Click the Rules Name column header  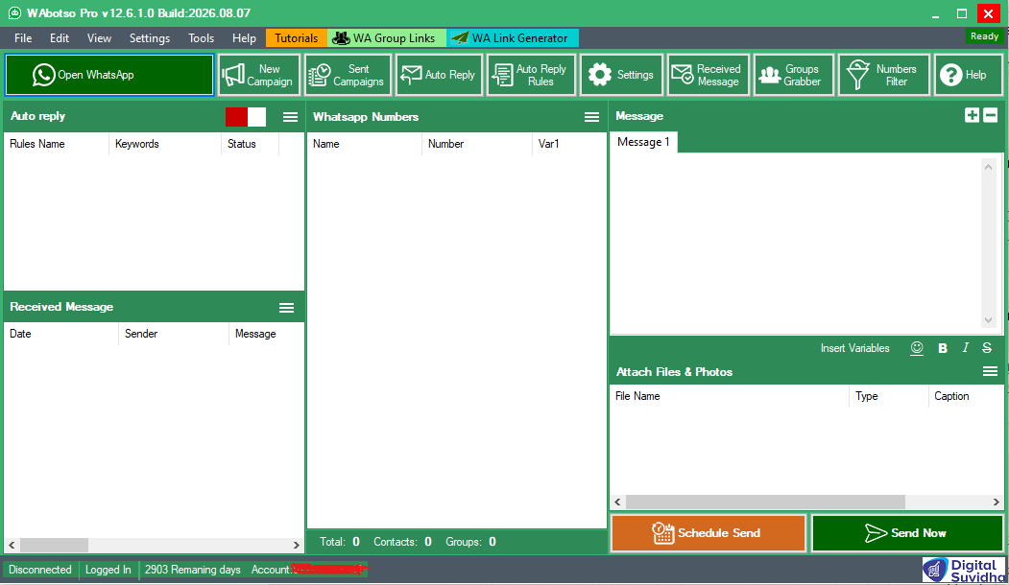(57, 144)
